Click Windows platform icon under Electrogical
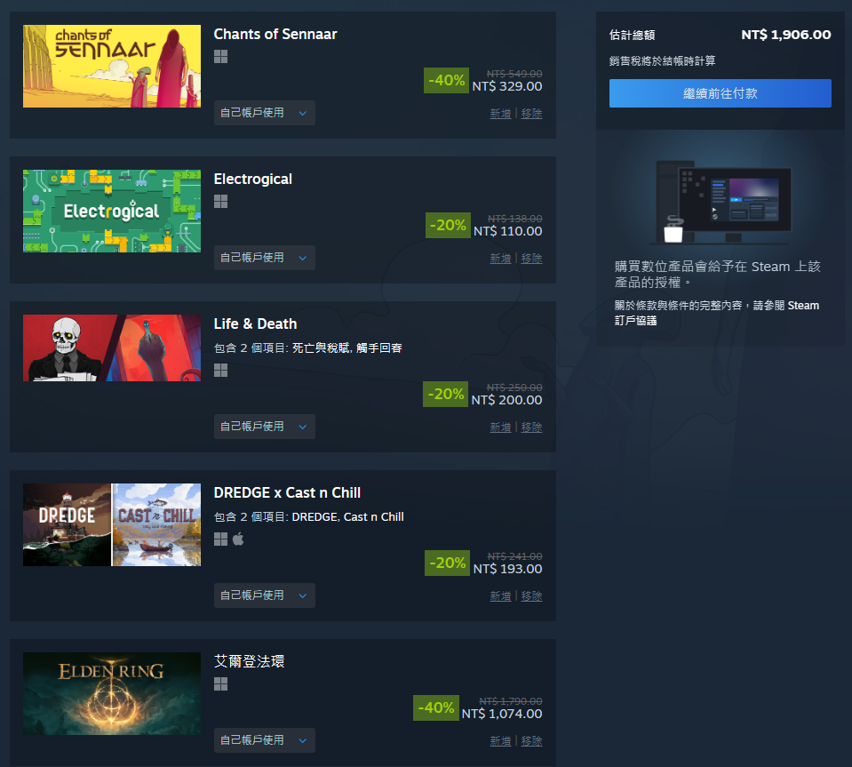The width and height of the screenshot is (852, 767). [x=220, y=202]
